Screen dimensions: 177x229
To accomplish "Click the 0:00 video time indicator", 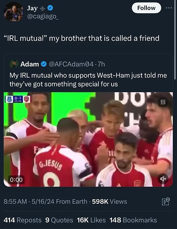I will point(16,180).
